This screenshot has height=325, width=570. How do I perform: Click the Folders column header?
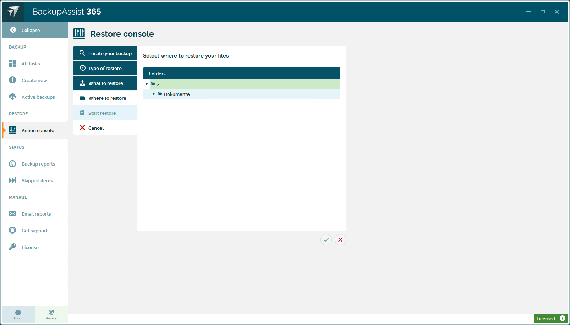242,73
